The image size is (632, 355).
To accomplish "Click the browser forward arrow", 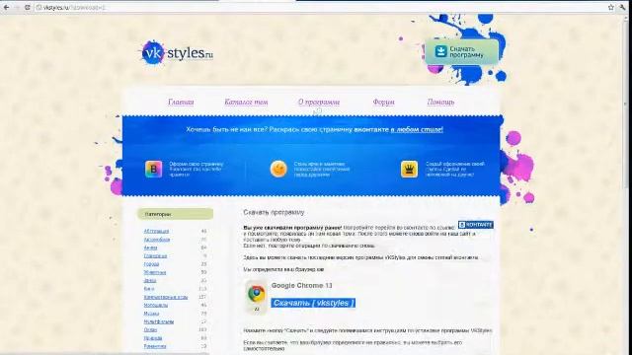I will tap(17, 7).
